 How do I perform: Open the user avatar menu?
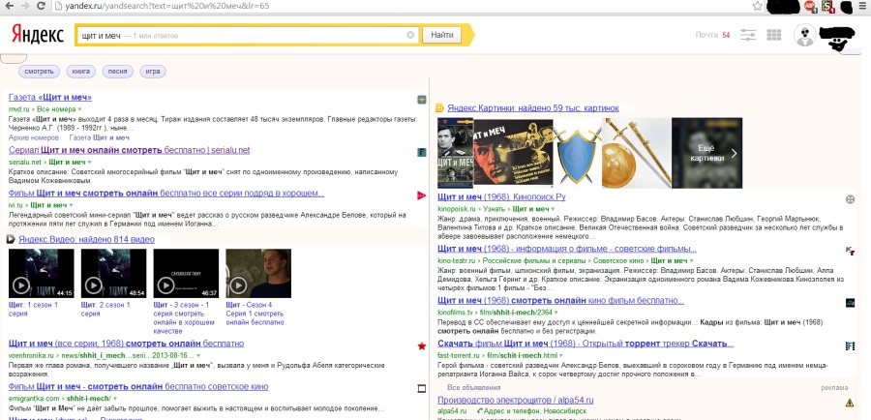[804, 35]
